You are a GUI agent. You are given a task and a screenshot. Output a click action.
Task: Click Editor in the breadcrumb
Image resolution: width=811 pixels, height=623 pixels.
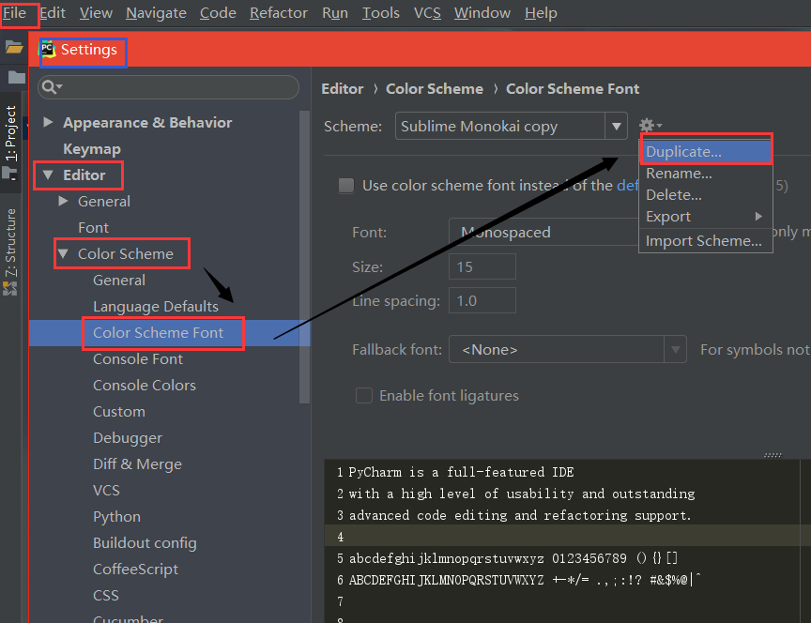tap(343, 89)
